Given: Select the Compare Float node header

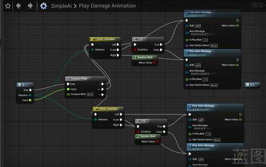Looking at the screenshot, I should coord(85,79).
